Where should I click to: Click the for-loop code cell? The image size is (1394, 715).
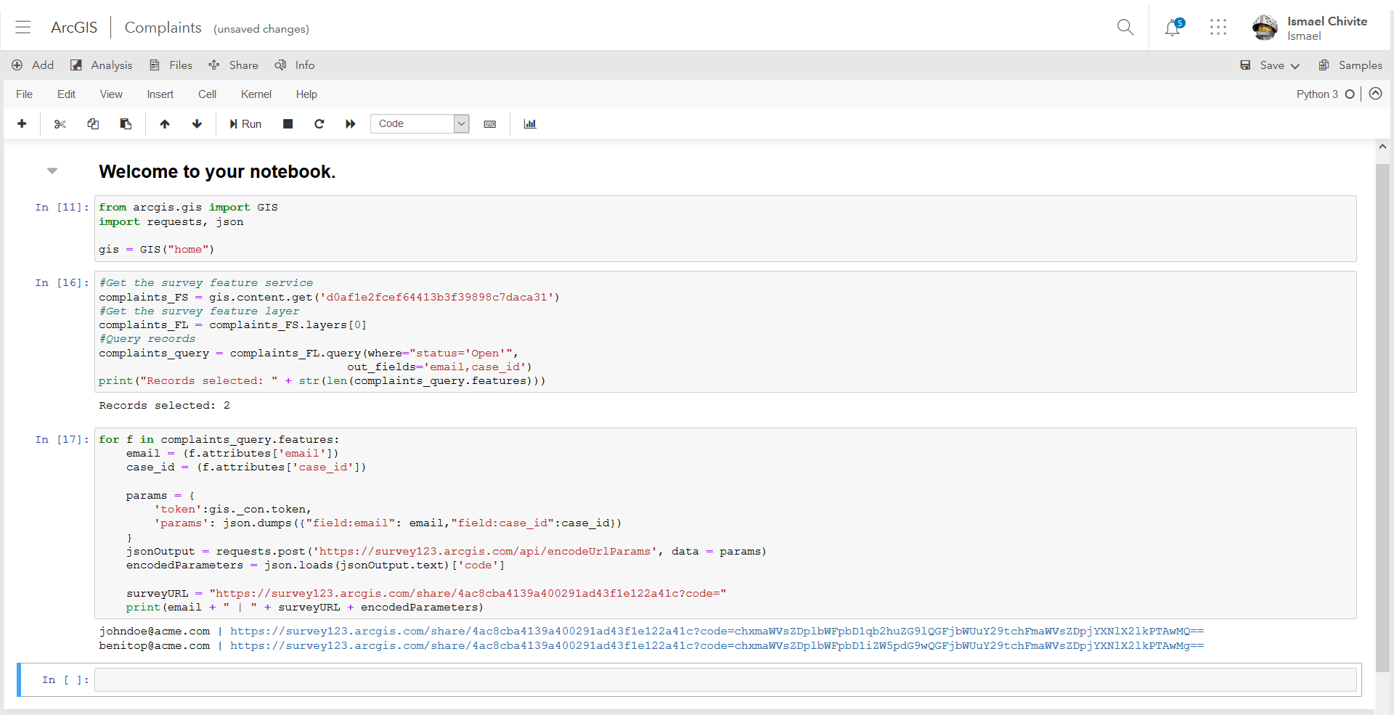725,523
